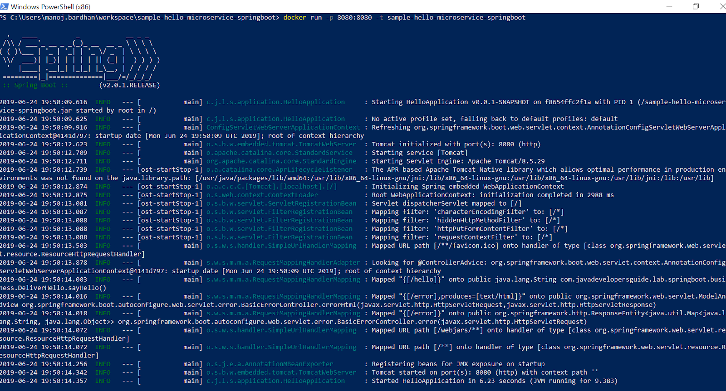This screenshot has height=391, width=726.
Task: Click the 'docker' command word in the prompt
Action: pyautogui.click(x=295, y=18)
